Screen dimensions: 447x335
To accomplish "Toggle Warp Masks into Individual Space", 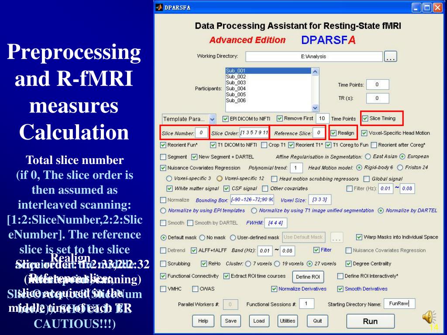I will (359, 237).
